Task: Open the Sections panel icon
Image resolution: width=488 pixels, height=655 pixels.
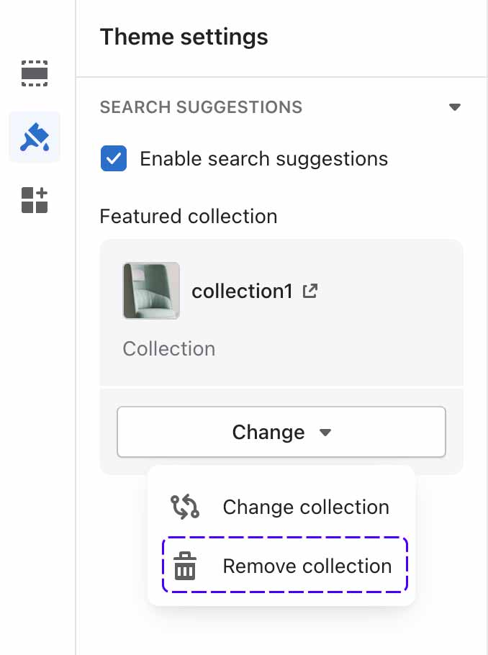Action: pyautogui.click(x=35, y=73)
